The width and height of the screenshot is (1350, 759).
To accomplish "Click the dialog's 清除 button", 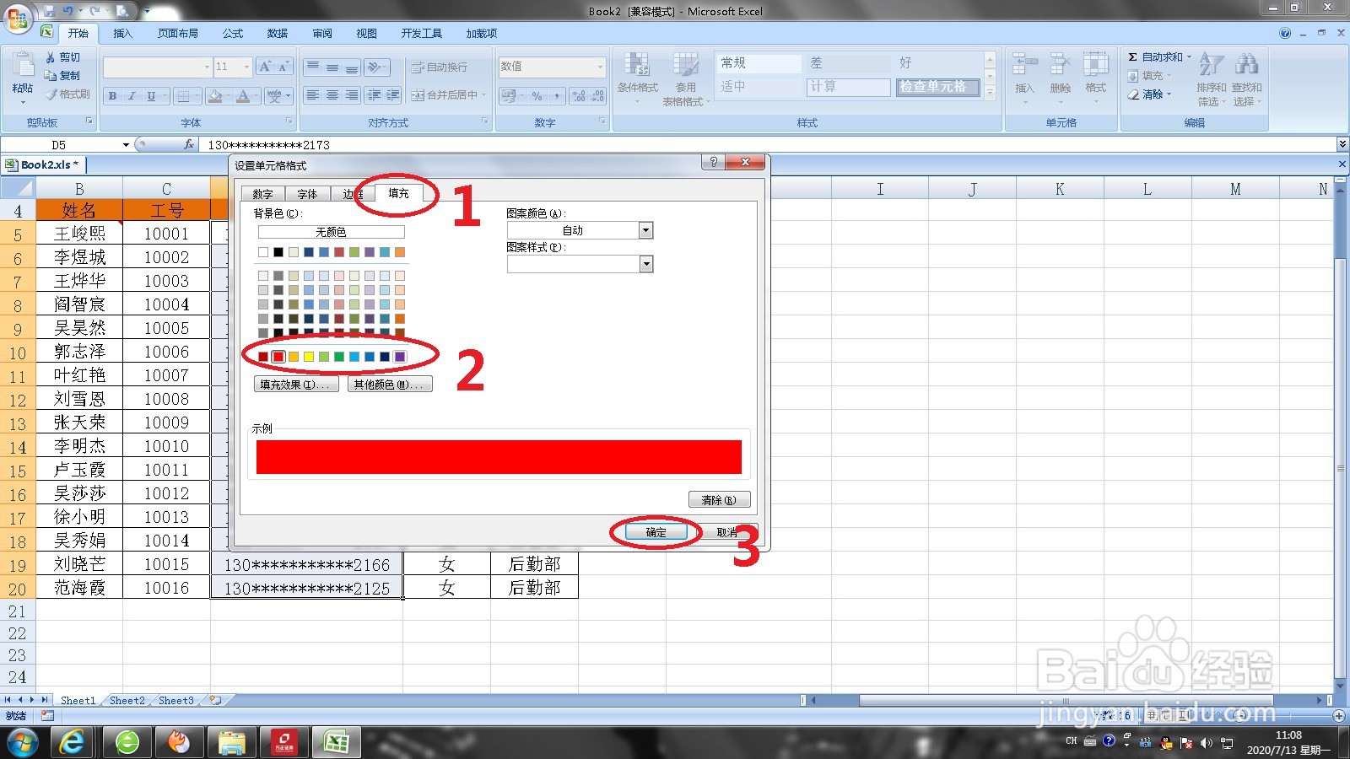I will pos(719,500).
